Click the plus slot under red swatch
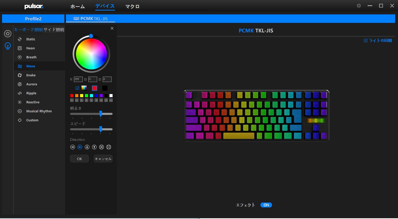 click(72, 100)
